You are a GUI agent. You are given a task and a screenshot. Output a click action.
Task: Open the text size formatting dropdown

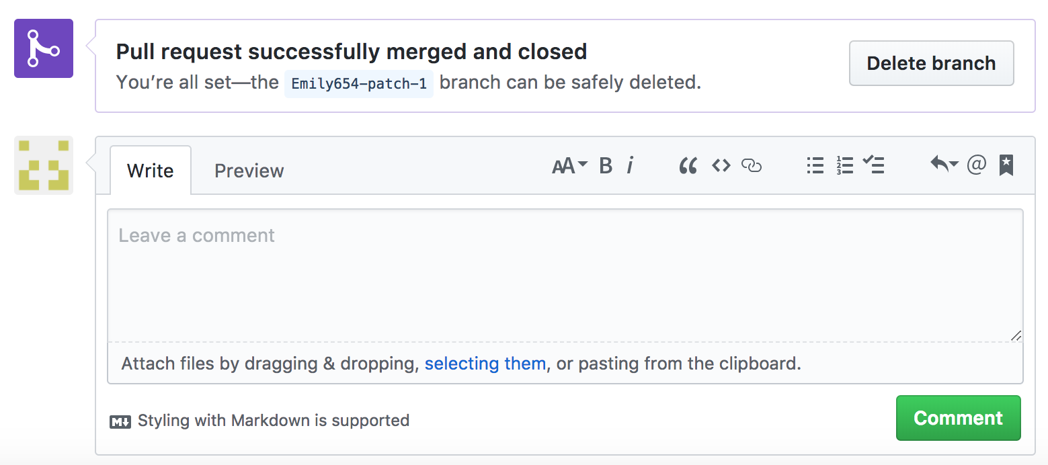point(569,165)
